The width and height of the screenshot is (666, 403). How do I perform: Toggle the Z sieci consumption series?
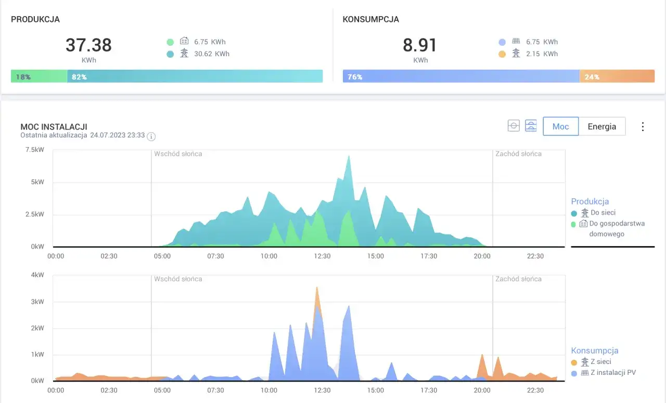600,361
